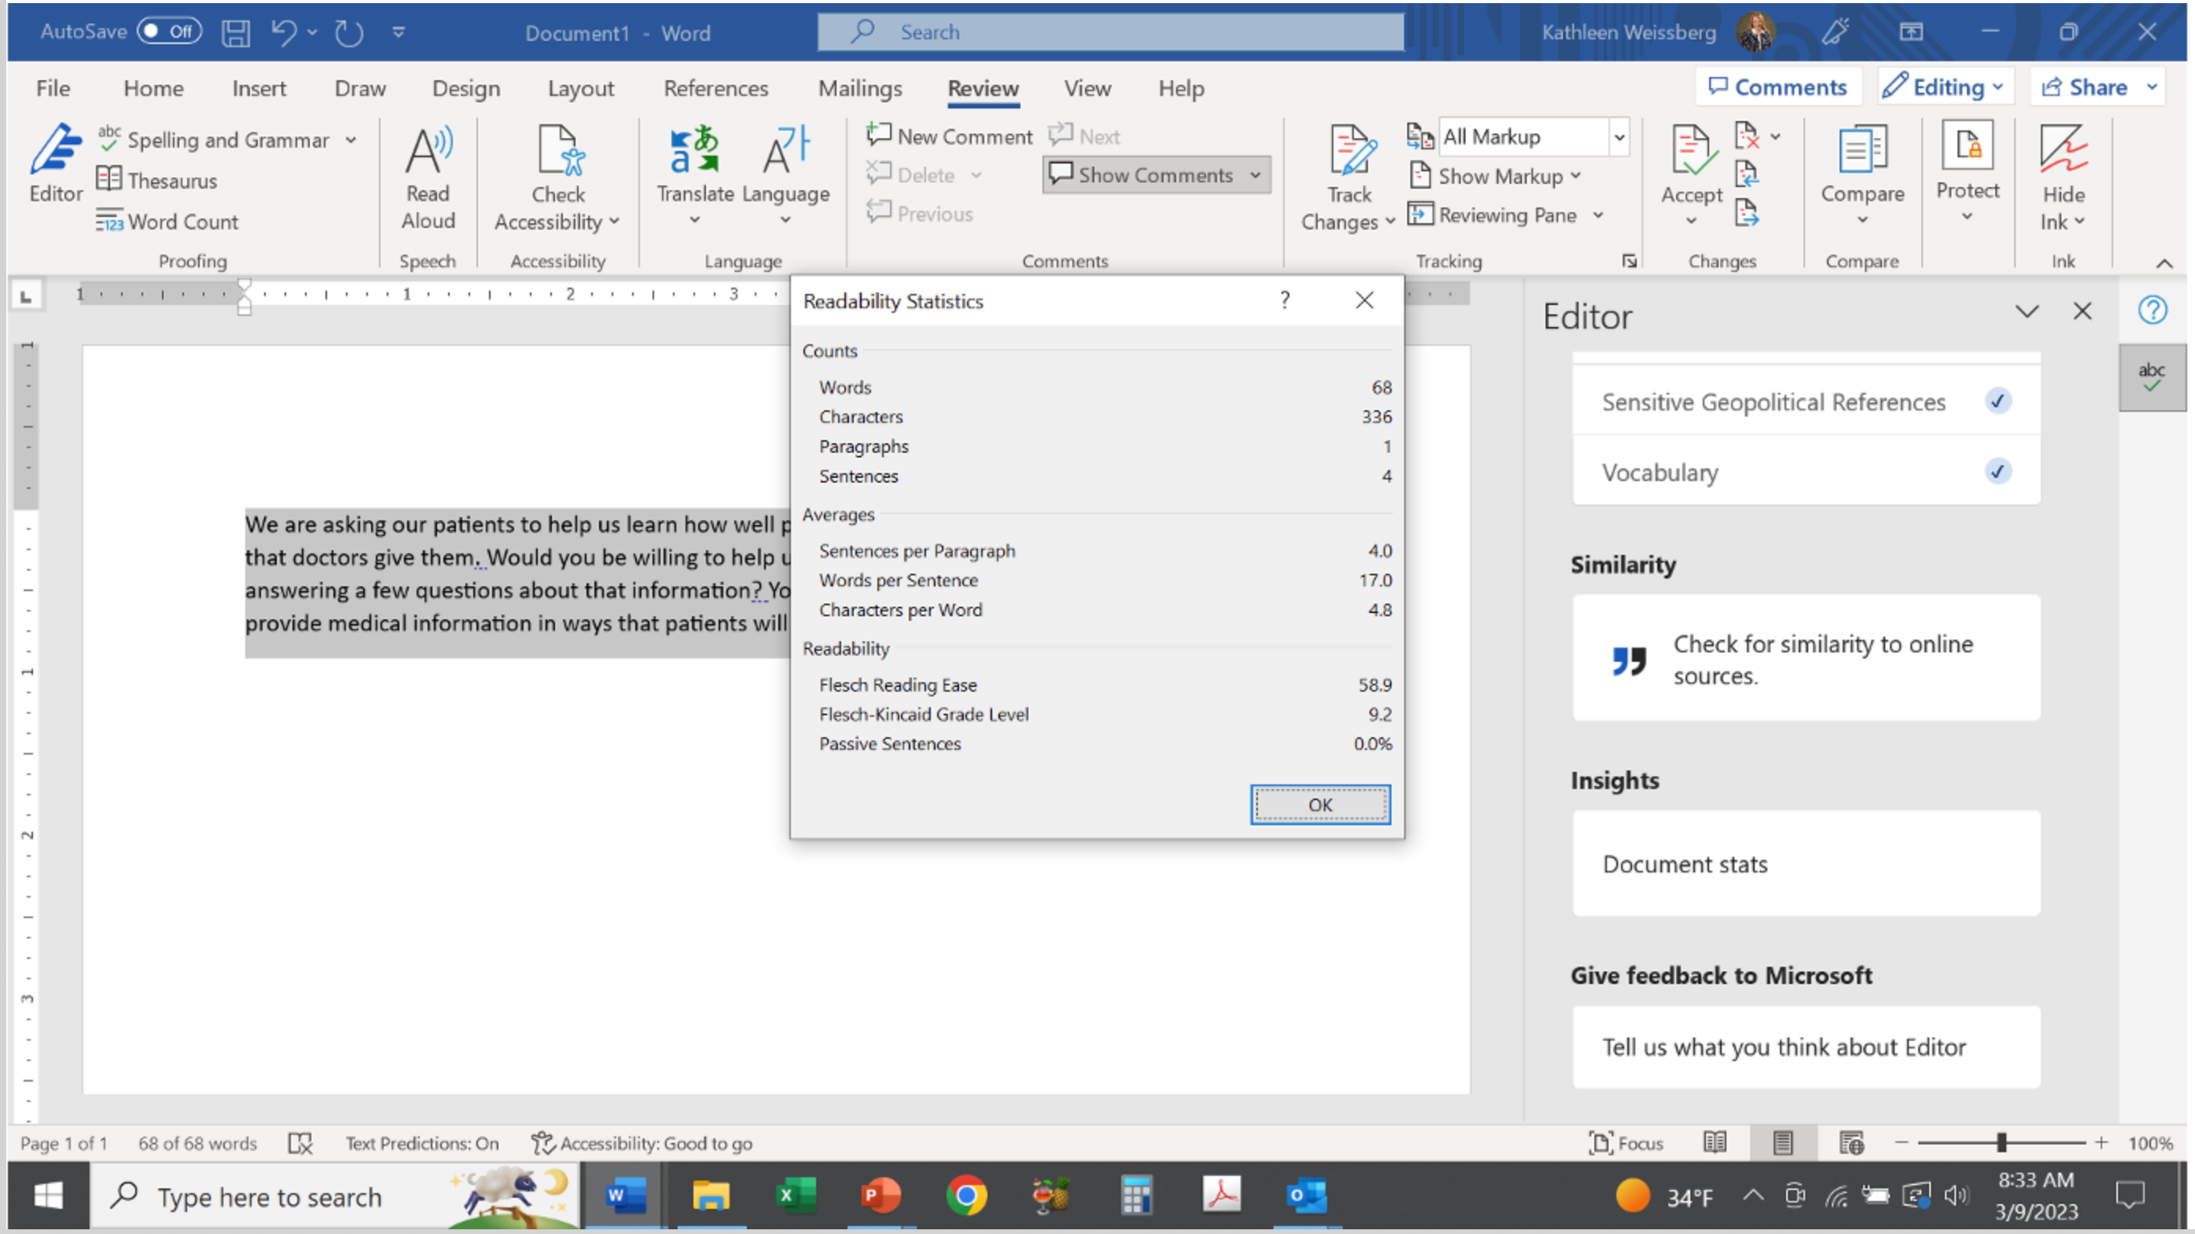Toggle AutoSave switch on
This screenshot has height=1234, width=2195.
[169, 31]
